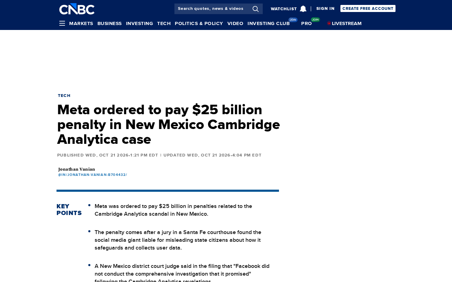Click the published date text
Image resolution: width=452 pixels, height=282 pixels.
pyautogui.click(x=108, y=155)
